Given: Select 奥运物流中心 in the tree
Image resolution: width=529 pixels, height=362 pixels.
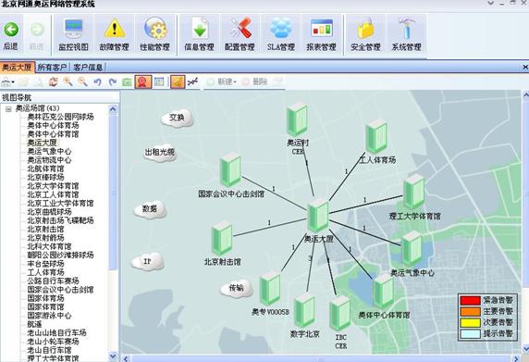Looking at the screenshot, I should (49, 160).
